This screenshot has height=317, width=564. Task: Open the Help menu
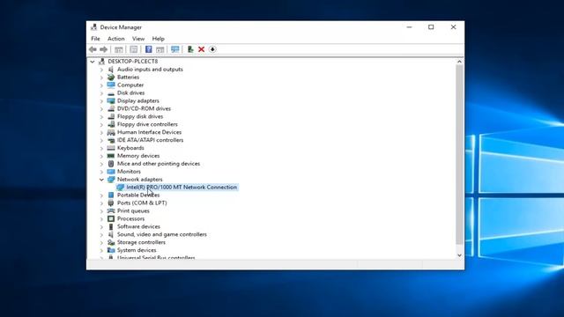tap(158, 39)
